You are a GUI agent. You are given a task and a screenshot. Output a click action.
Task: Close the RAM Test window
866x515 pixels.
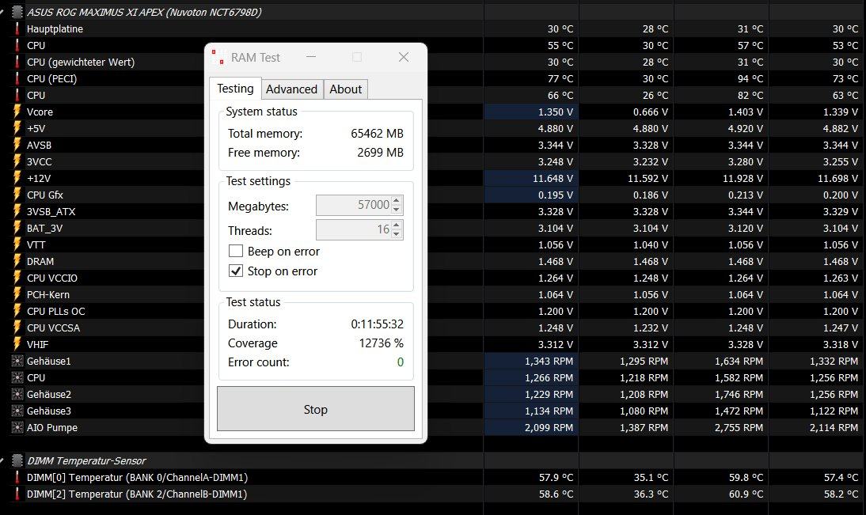(404, 57)
